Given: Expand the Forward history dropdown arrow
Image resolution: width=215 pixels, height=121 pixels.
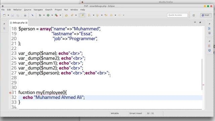Looking at the screenshot, I should coord(123,15).
